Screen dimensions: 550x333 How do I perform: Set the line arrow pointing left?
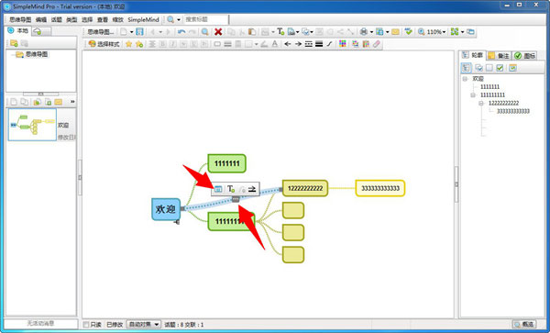click(x=288, y=44)
